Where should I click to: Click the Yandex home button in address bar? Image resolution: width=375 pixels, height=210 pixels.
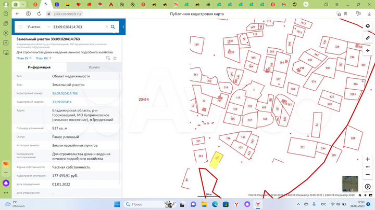click(x=28, y=14)
